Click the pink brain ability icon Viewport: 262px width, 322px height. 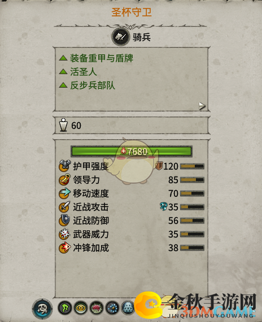tap(97, 308)
